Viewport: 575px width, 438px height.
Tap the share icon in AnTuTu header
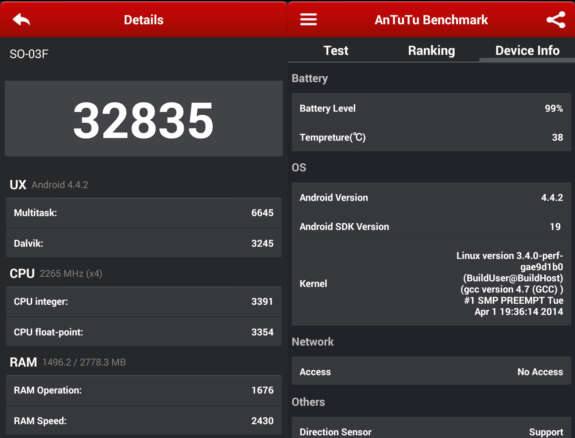(x=556, y=20)
